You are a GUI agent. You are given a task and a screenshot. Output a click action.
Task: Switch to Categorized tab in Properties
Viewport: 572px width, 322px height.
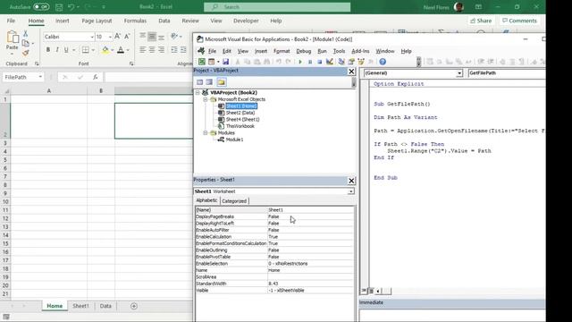click(234, 200)
